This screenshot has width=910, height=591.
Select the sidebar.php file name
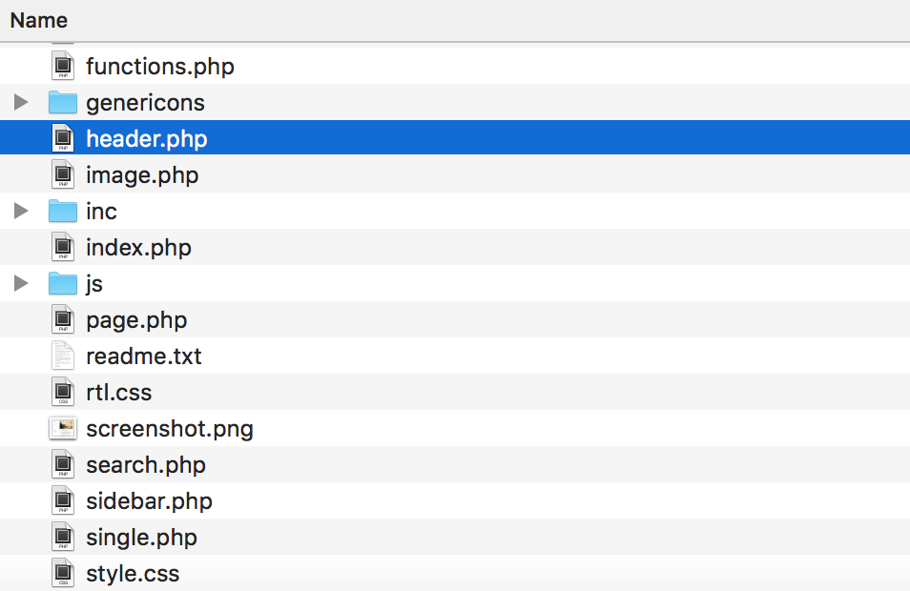click(x=149, y=501)
